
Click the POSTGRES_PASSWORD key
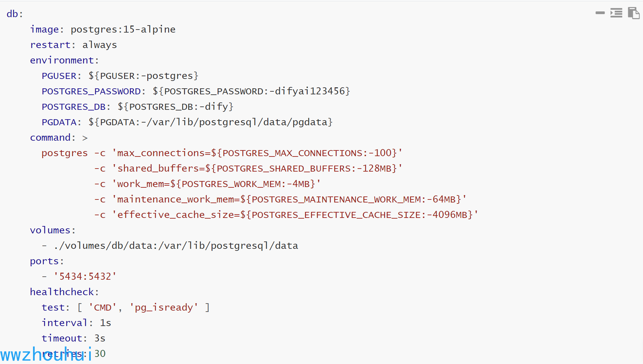tap(93, 91)
